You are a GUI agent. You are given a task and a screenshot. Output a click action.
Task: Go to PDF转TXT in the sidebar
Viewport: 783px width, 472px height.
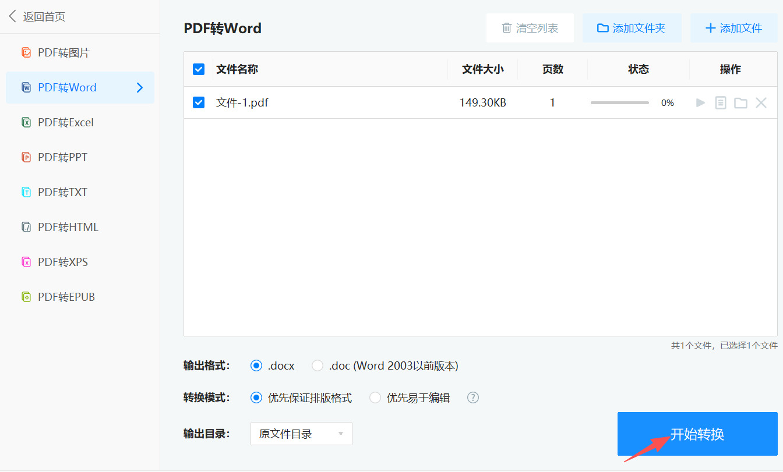pos(80,193)
